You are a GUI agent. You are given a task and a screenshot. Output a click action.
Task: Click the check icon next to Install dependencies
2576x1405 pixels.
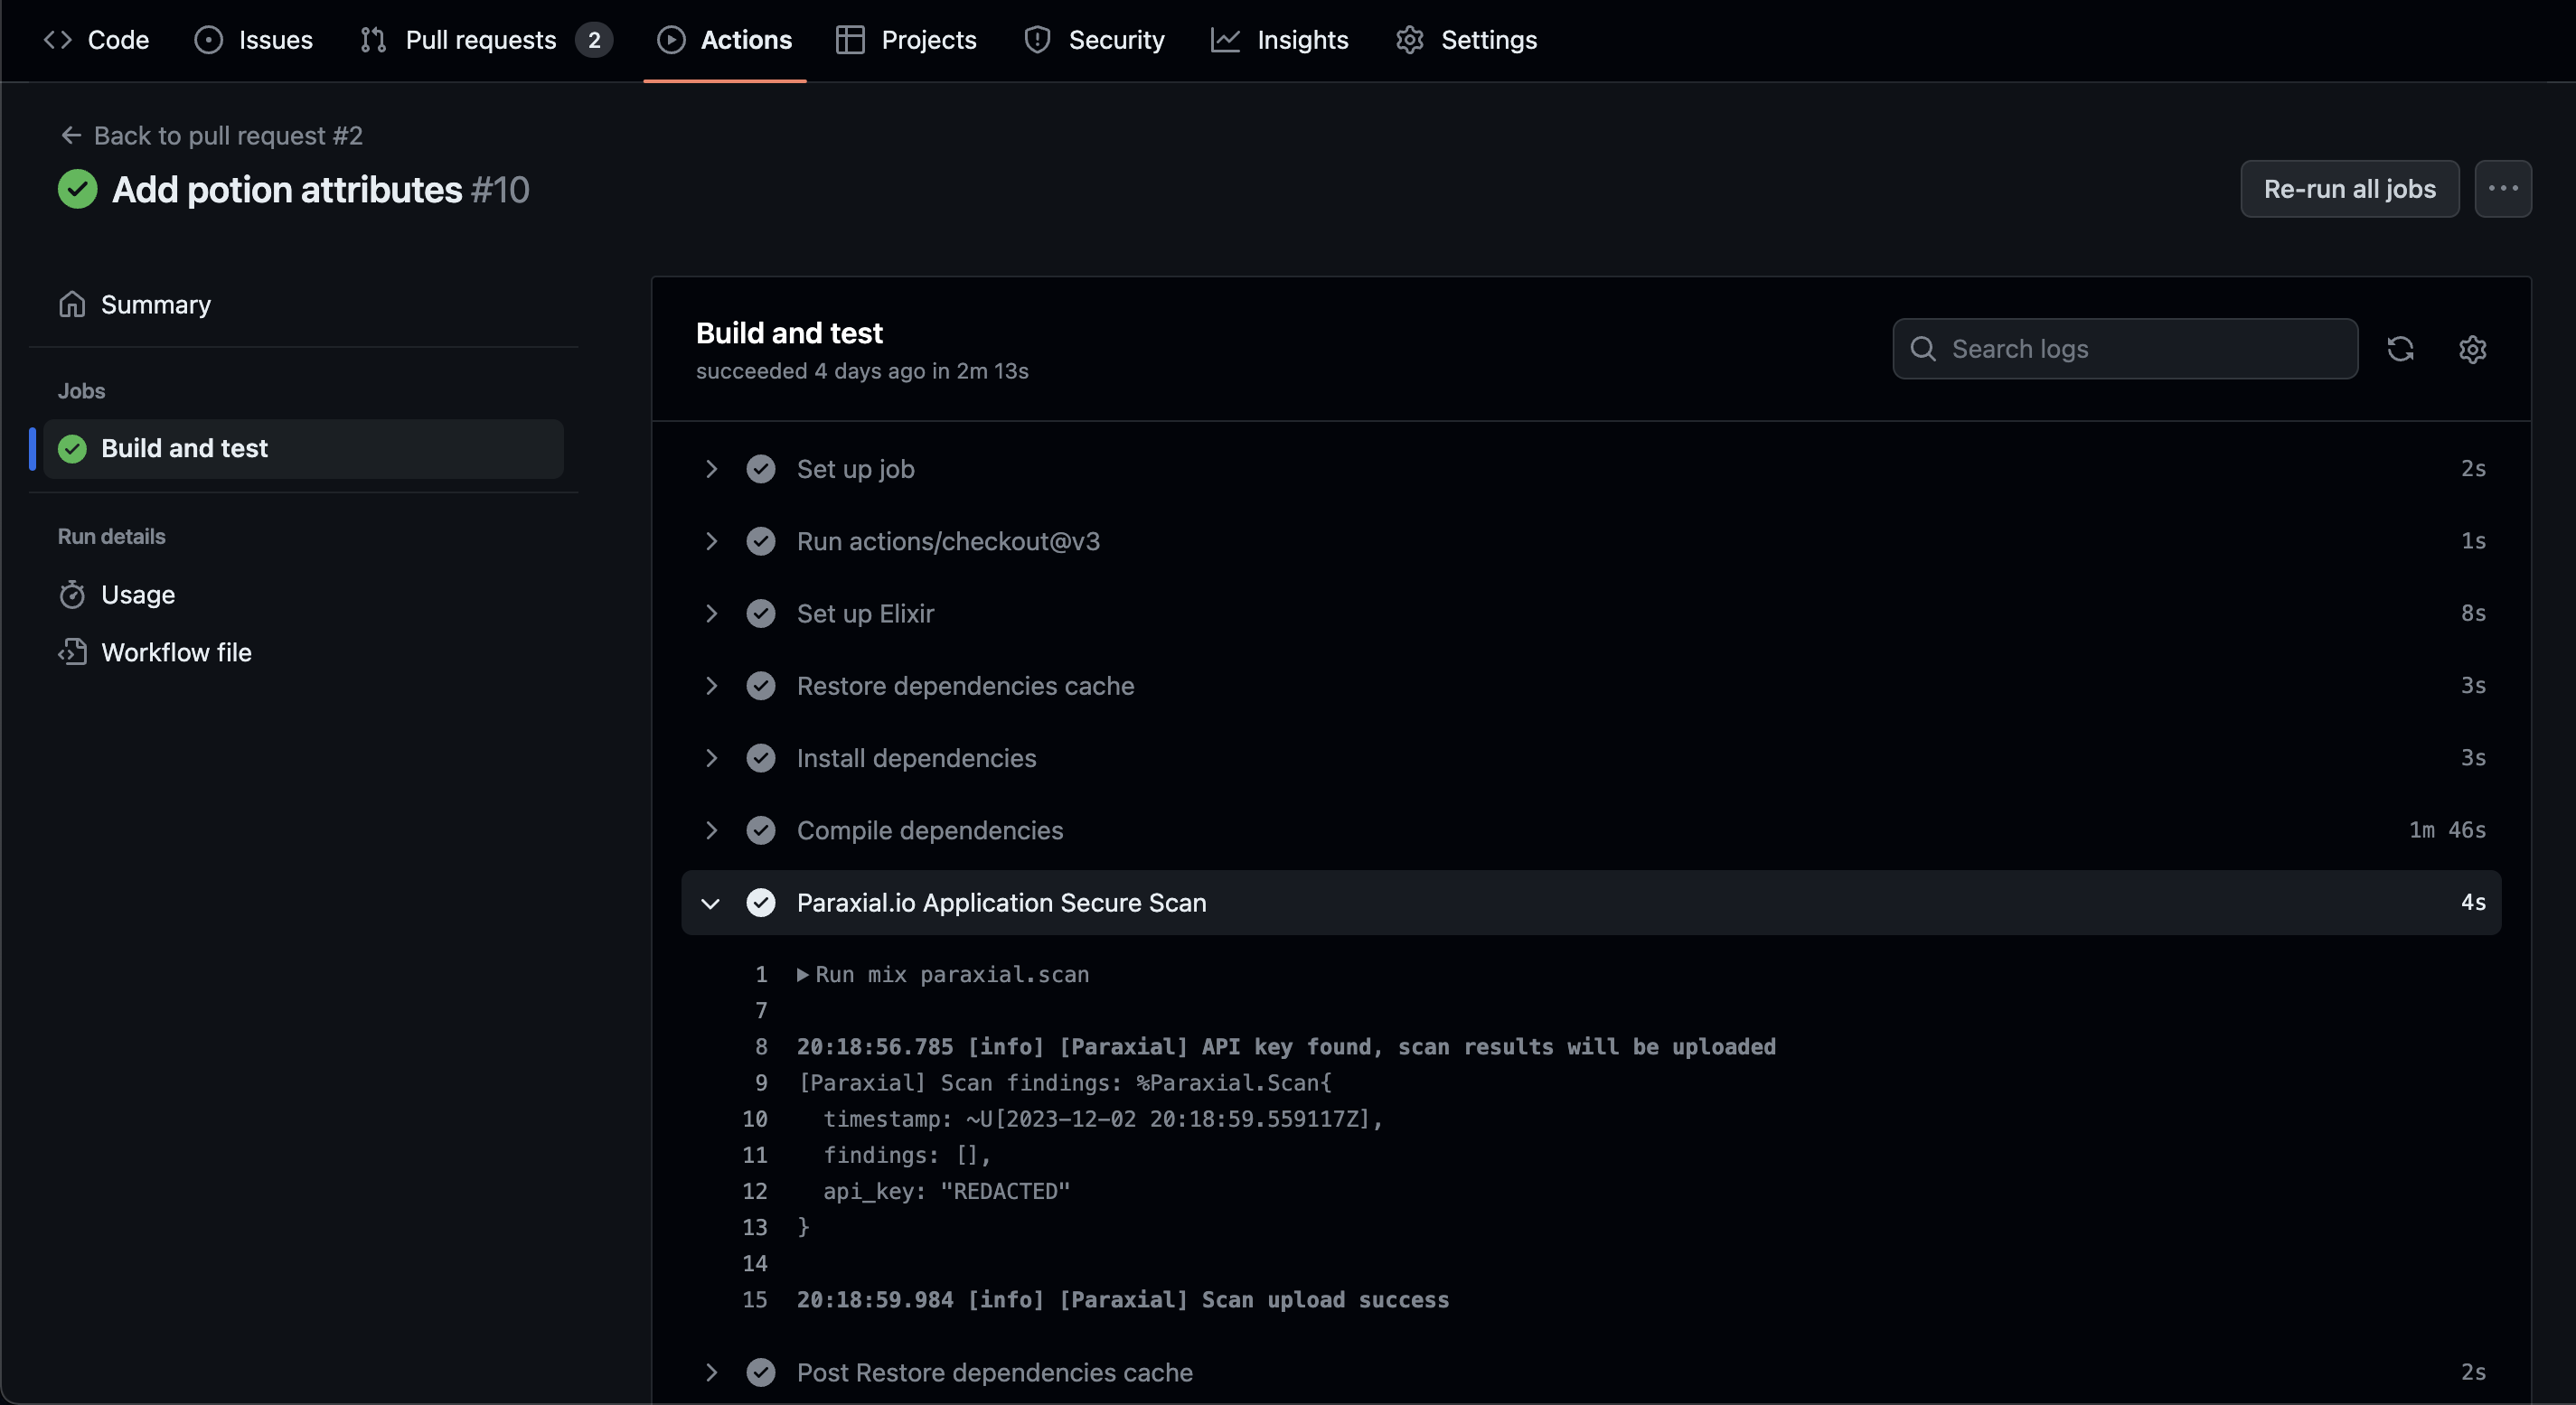[x=761, y=757]
